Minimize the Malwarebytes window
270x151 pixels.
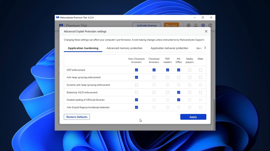point(195,17)
